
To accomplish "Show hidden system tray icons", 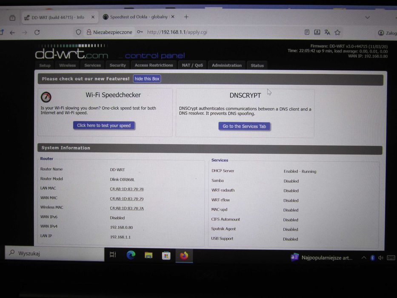I will [364, 258].
